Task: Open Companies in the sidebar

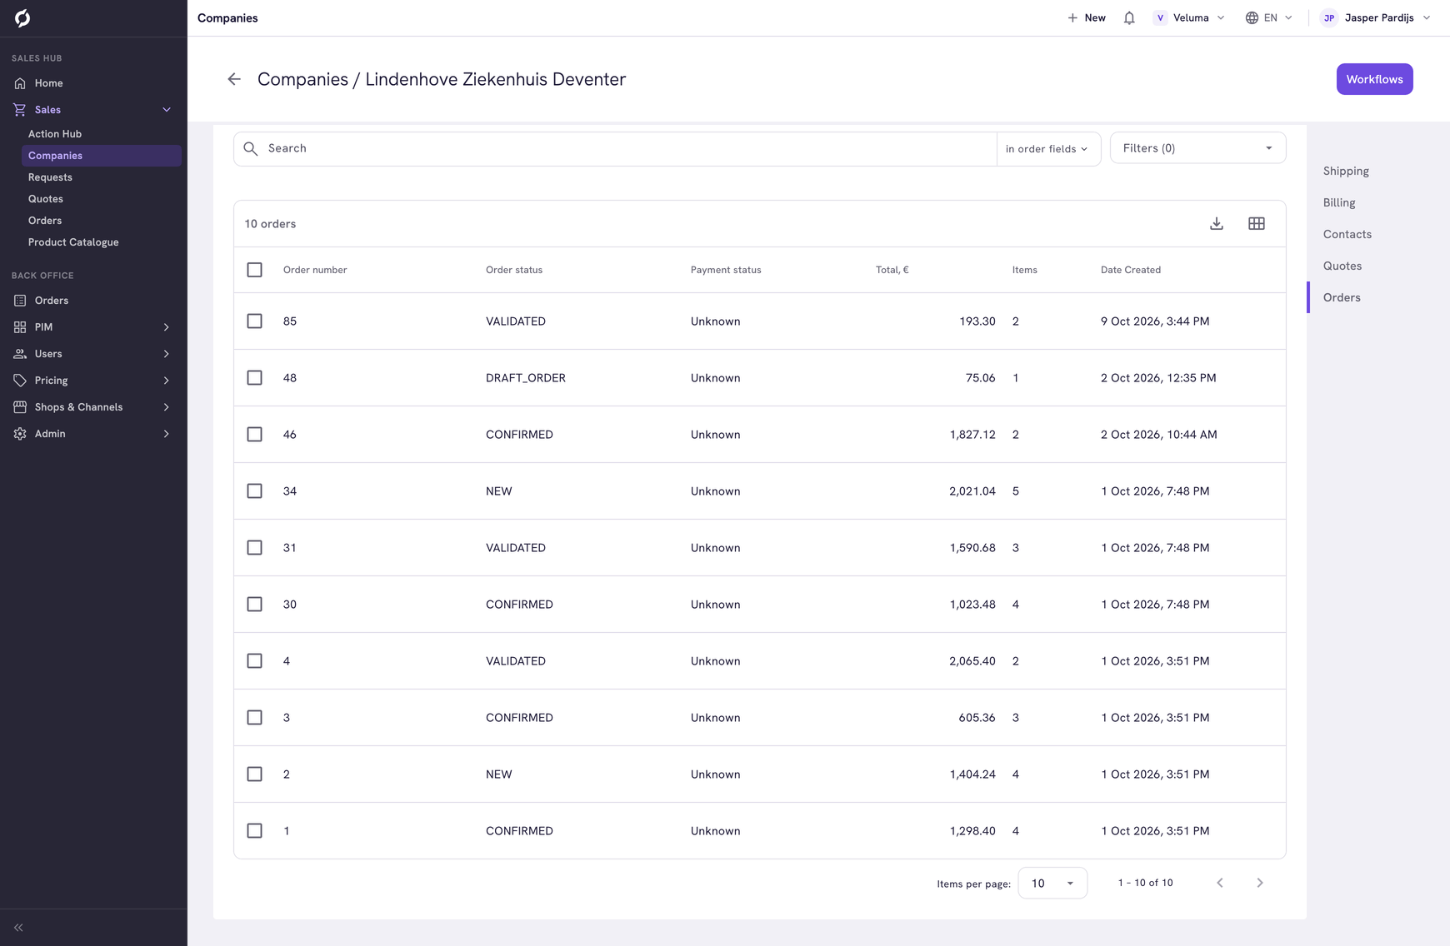Action: (102, 156)
